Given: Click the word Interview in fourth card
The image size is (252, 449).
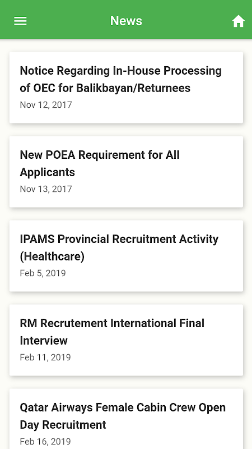Looking at the screenshot, I should [x=44, y=341].
